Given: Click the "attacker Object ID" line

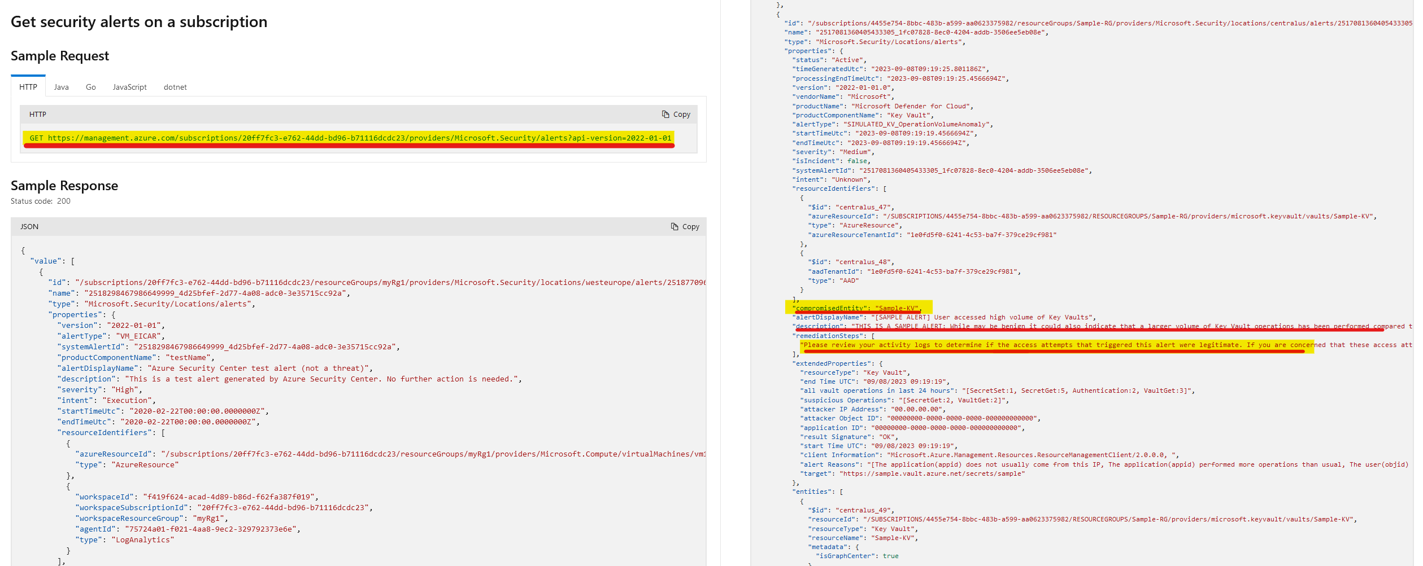Looking at the screenshot, I should click(x=920, y=418).
